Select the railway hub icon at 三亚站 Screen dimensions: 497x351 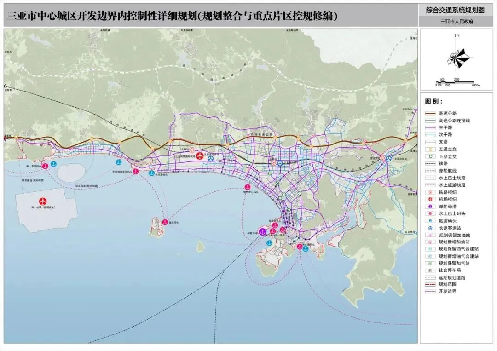[x=274, y=163]
